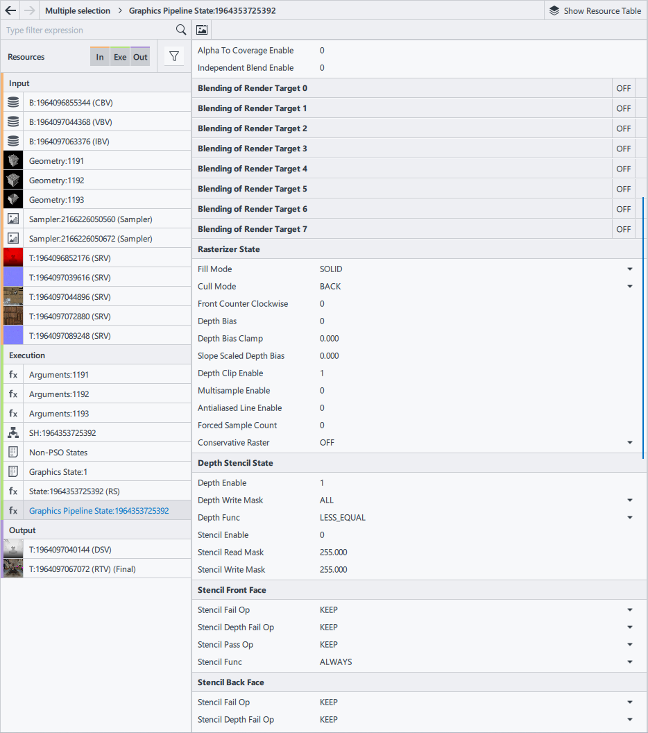Click buffer icon for B:1964096855344 (CBV)
The width and height of the screenshot is (648, 733).
pyautogui.click(x=13, y=102)
